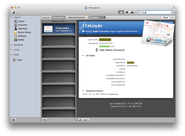The width and height of the screenshot is (185, 136).
Task: Click the loginName field value
Action: (131, 62)
